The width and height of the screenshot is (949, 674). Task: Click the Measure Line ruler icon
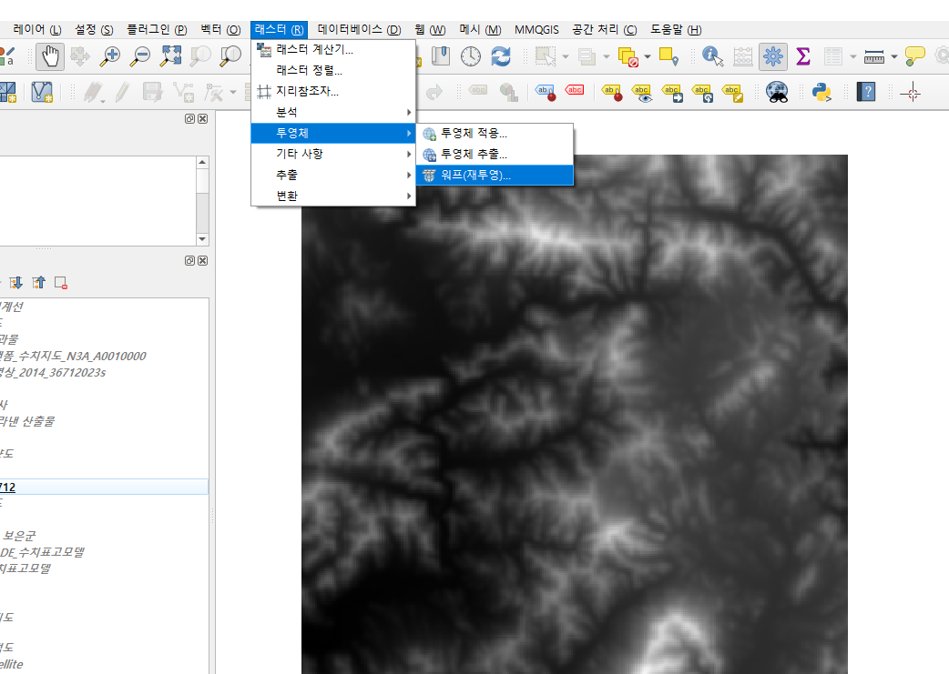point(874,56)
